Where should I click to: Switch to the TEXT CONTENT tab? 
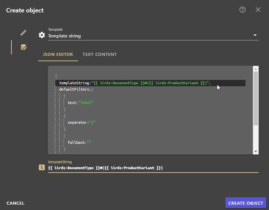tap(99, 55)
